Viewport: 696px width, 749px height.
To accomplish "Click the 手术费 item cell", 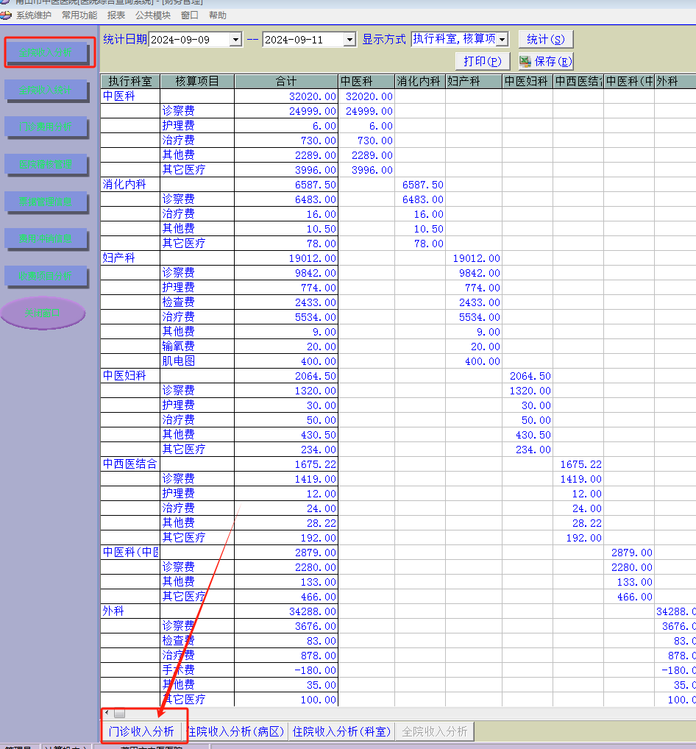I will [197, 670].
